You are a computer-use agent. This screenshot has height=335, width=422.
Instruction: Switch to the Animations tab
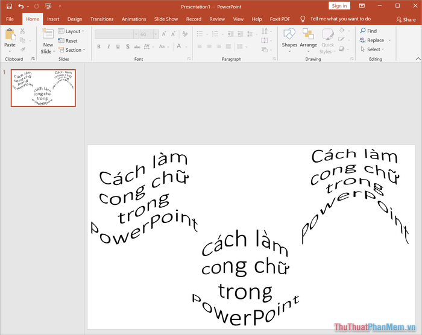click(134, 19)
